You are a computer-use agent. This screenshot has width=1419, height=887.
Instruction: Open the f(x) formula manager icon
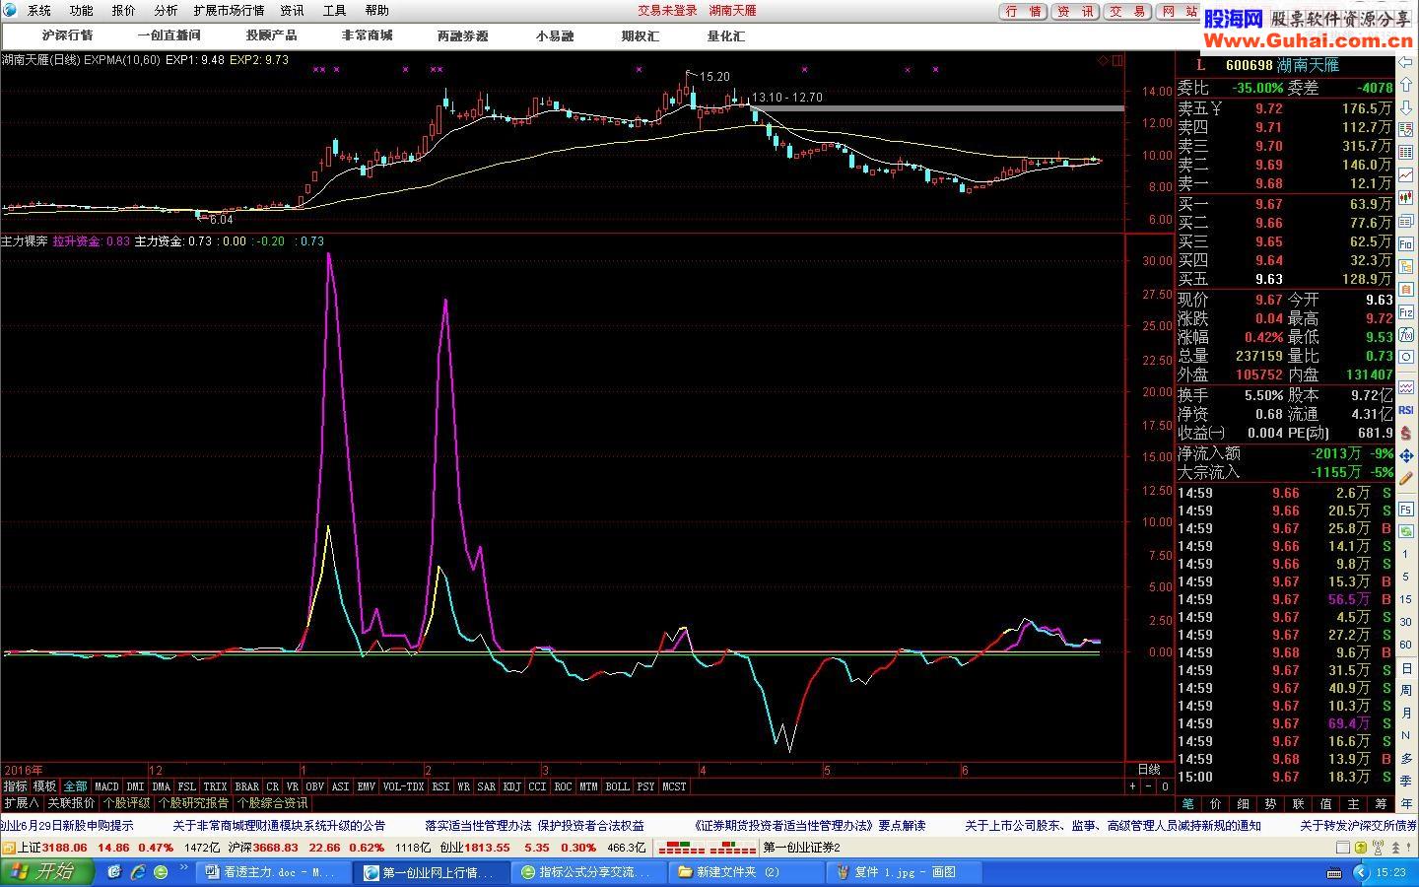1406,334
